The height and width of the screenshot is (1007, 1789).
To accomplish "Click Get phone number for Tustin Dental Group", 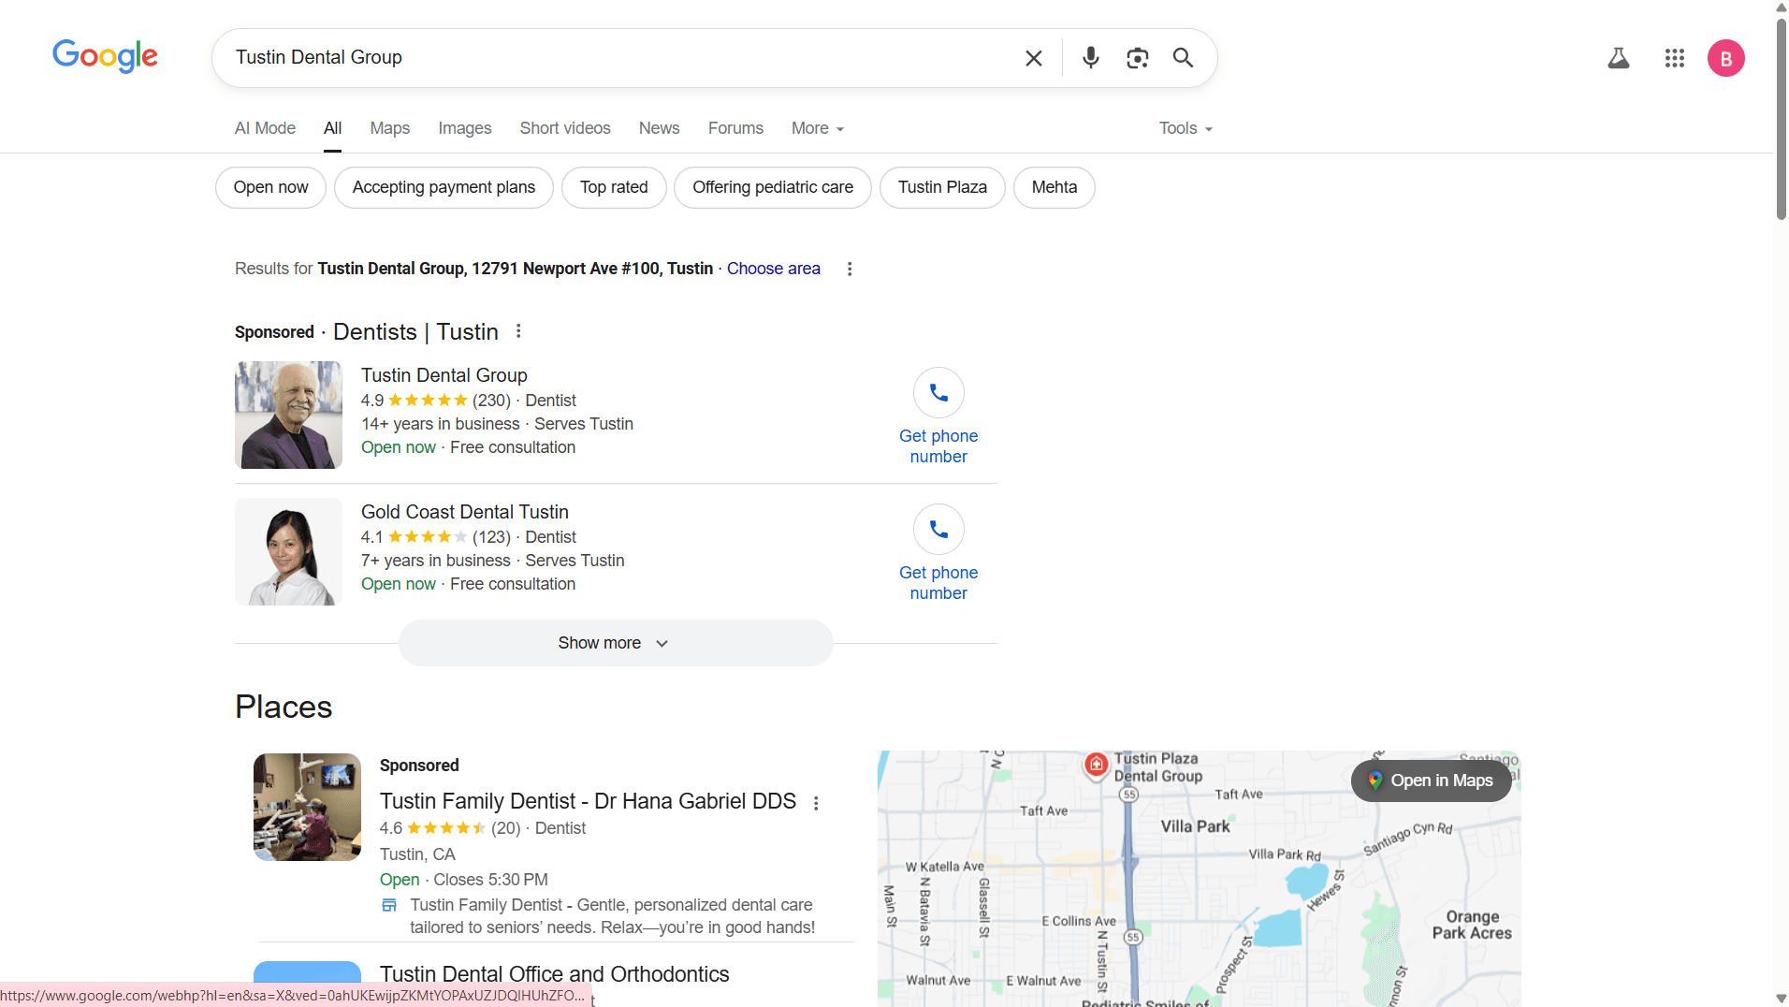I will click(938, 446).
